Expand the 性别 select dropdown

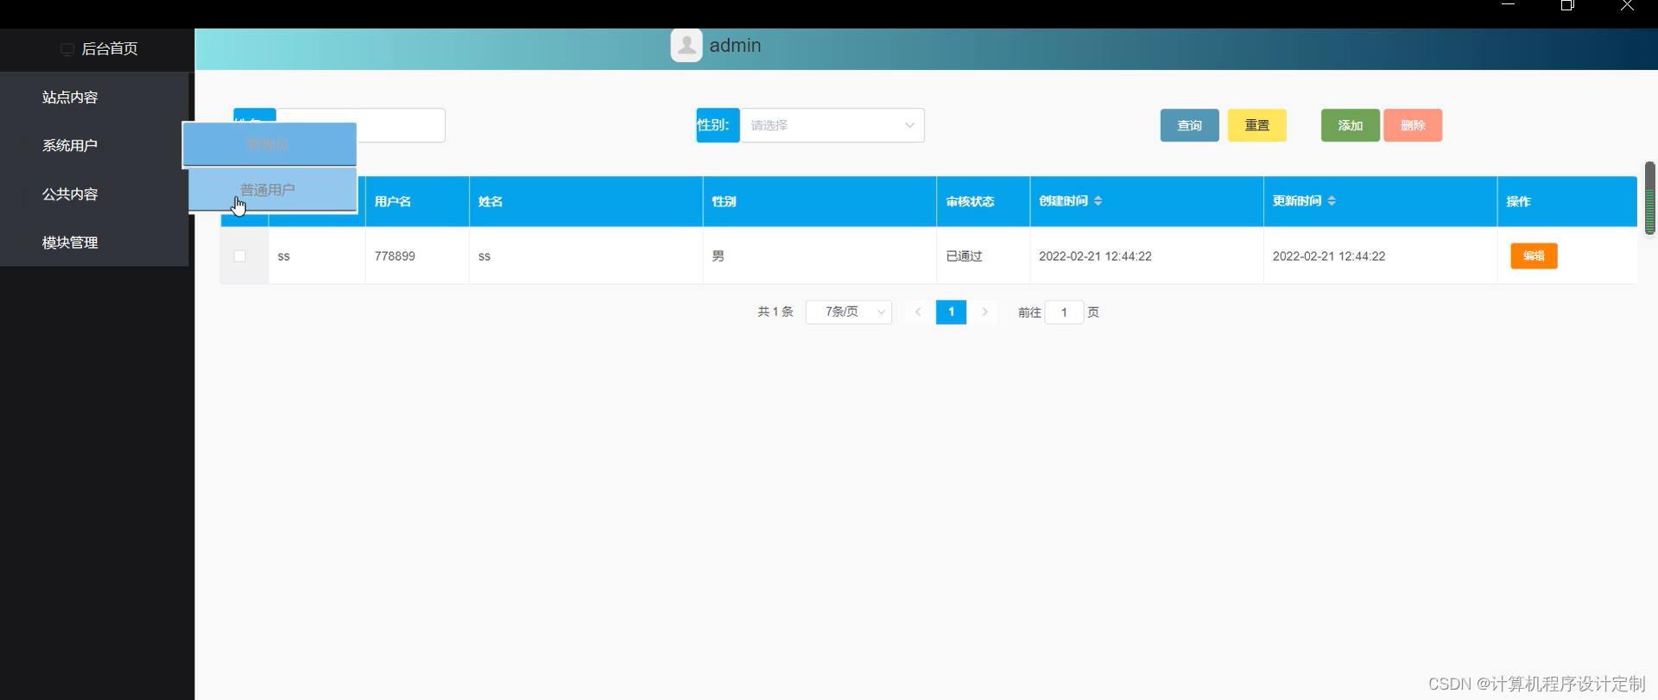pos(832,125)
